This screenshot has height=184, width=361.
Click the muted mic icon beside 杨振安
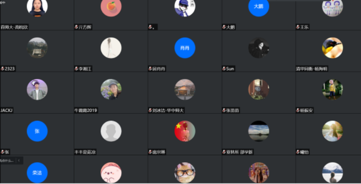pos(298,110)
